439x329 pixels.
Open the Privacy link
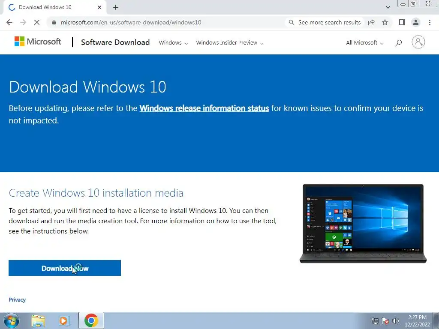[x=17, y=299]
